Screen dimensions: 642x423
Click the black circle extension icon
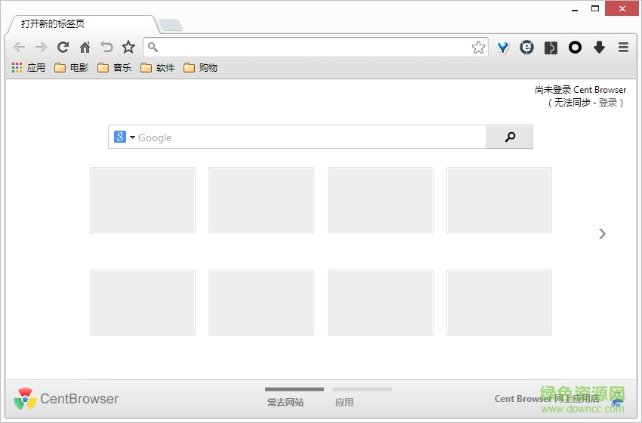point(575,48)
